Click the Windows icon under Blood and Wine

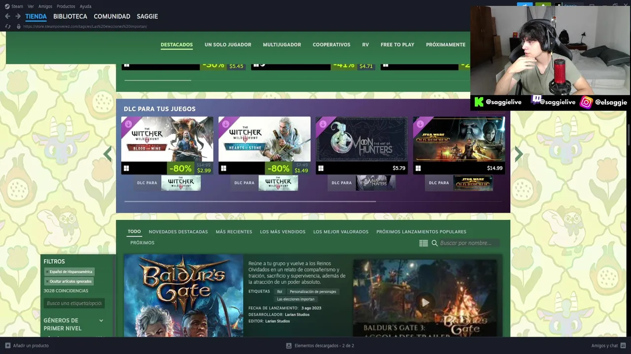coord(126,168)
